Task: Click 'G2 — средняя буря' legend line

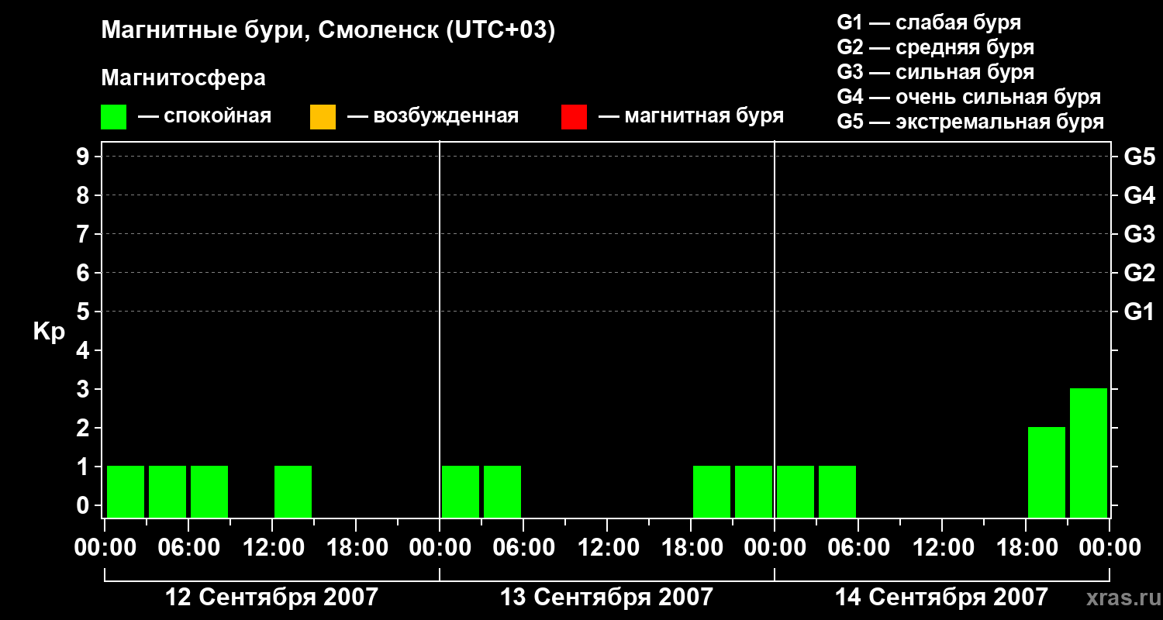Action: [x=936, y=47]
